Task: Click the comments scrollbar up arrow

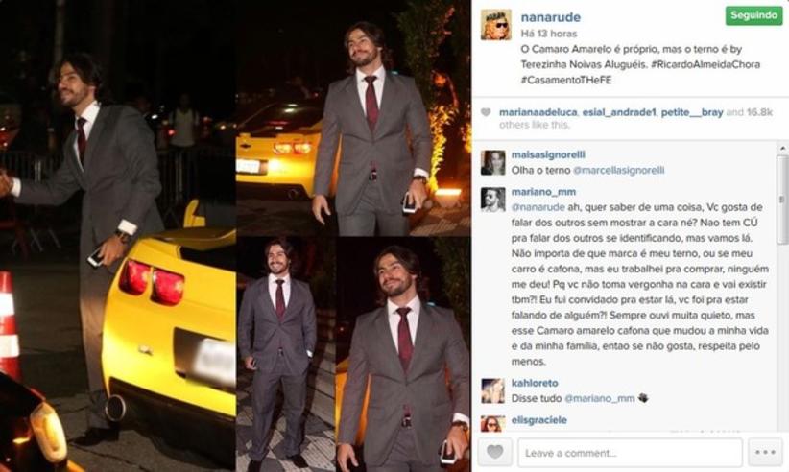Action: (782, 149)
